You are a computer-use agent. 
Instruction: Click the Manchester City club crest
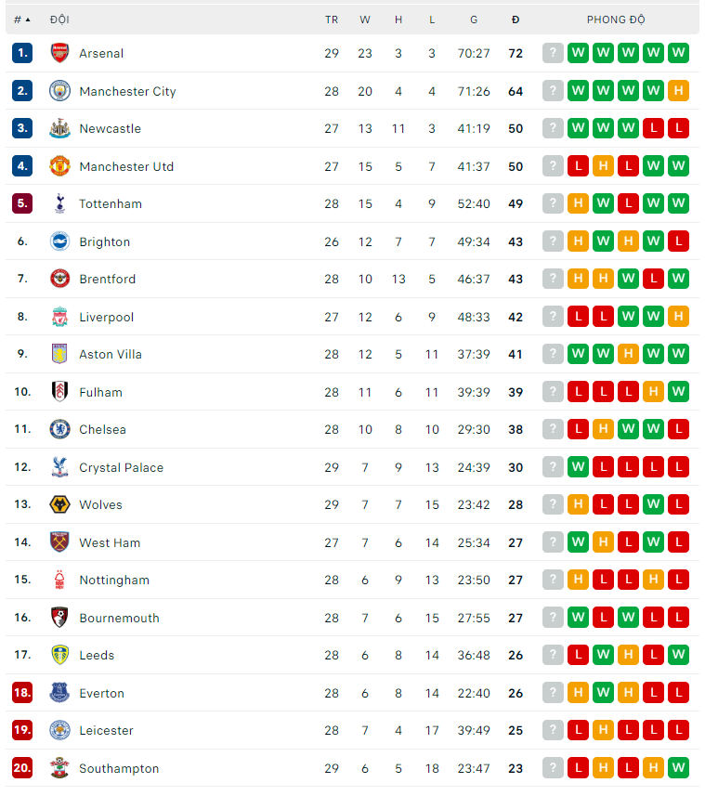(59, 91)
